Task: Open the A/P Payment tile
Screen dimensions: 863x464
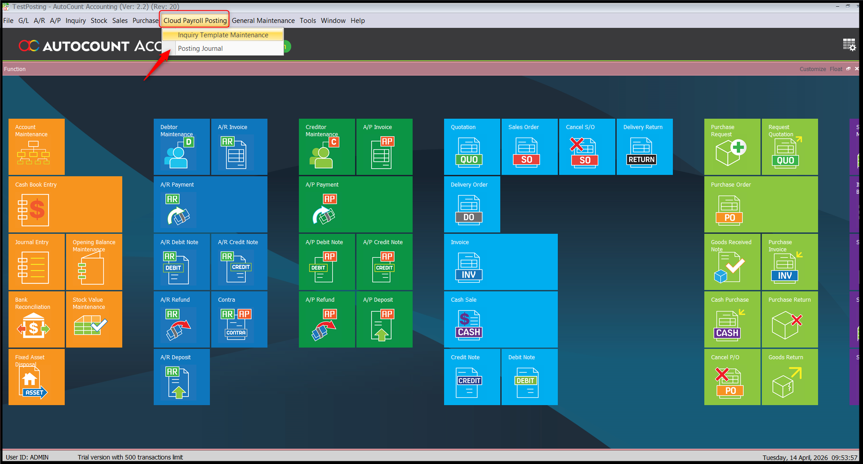Action: [x=356, y=204]
